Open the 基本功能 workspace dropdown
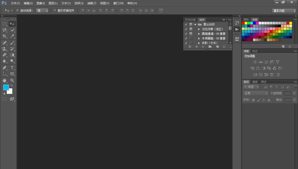The width and height of the screenshot is (298, 169). click(284, 10)
